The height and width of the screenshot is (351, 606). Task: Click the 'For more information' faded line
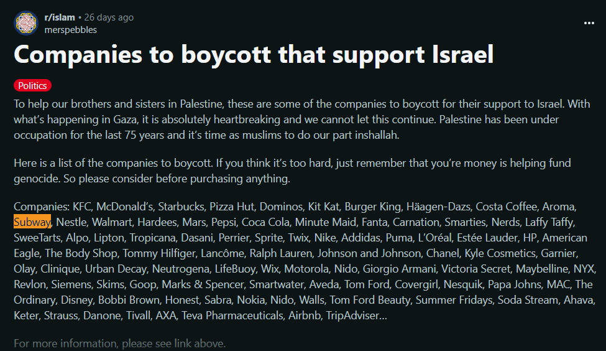pos(119,344)
